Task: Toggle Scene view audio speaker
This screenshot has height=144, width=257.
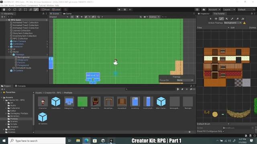Action: pos(82,17)
